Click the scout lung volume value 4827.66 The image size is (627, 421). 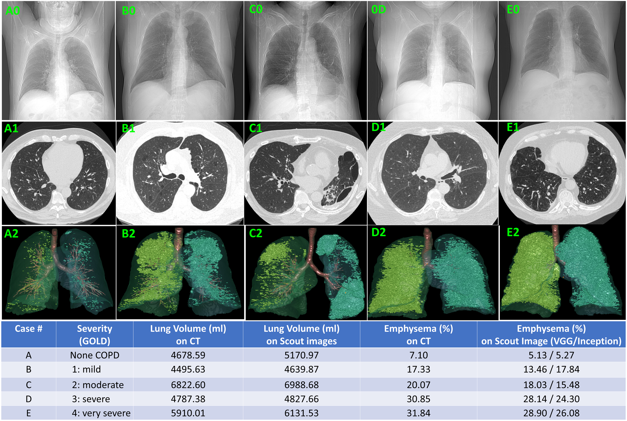(x=302, y=399)
